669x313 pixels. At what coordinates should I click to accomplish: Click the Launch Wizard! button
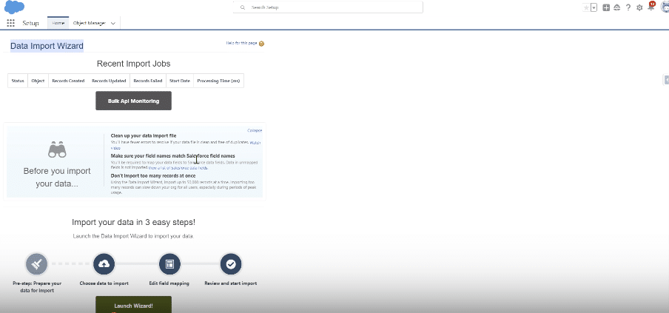[x=133, y=305]
